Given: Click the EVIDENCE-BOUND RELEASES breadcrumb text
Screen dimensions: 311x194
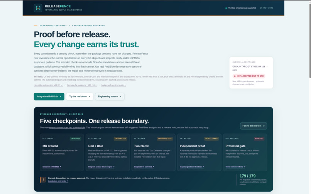Looking at the screenshot, I should pos(88,26).
